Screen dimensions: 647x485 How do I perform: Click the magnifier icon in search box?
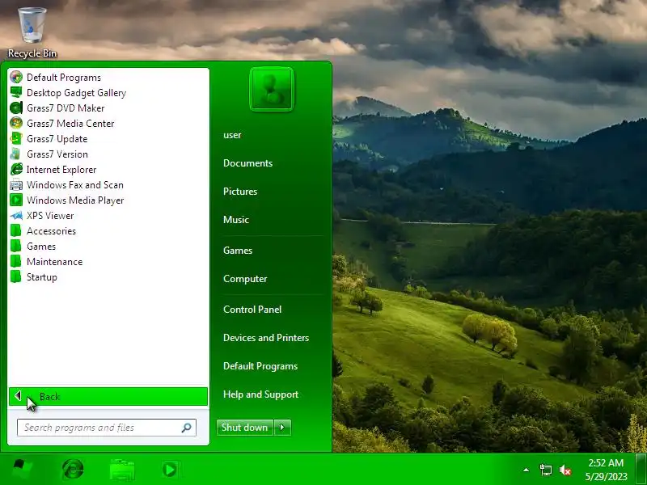pos(187,428)
